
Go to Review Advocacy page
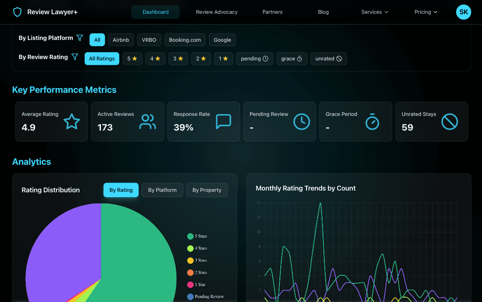pyautogui.click(x=217, y=12)
